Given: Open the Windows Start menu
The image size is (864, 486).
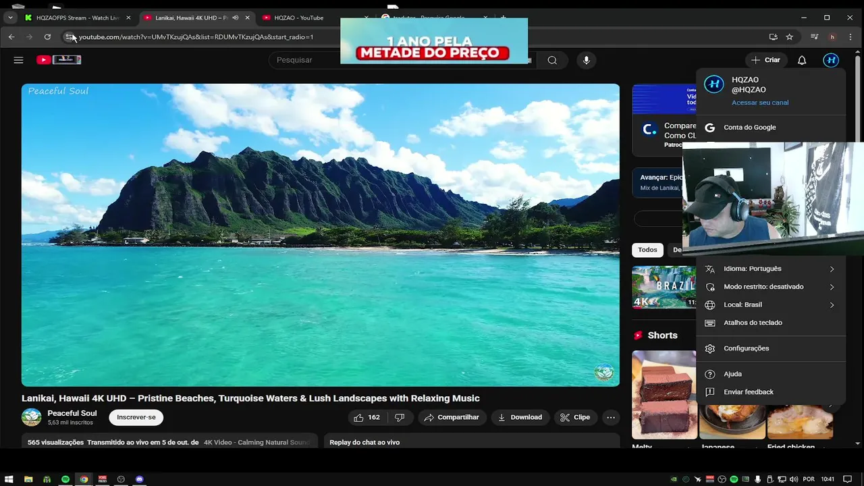Looking at the screenshot, I should (x=9, y=479).
